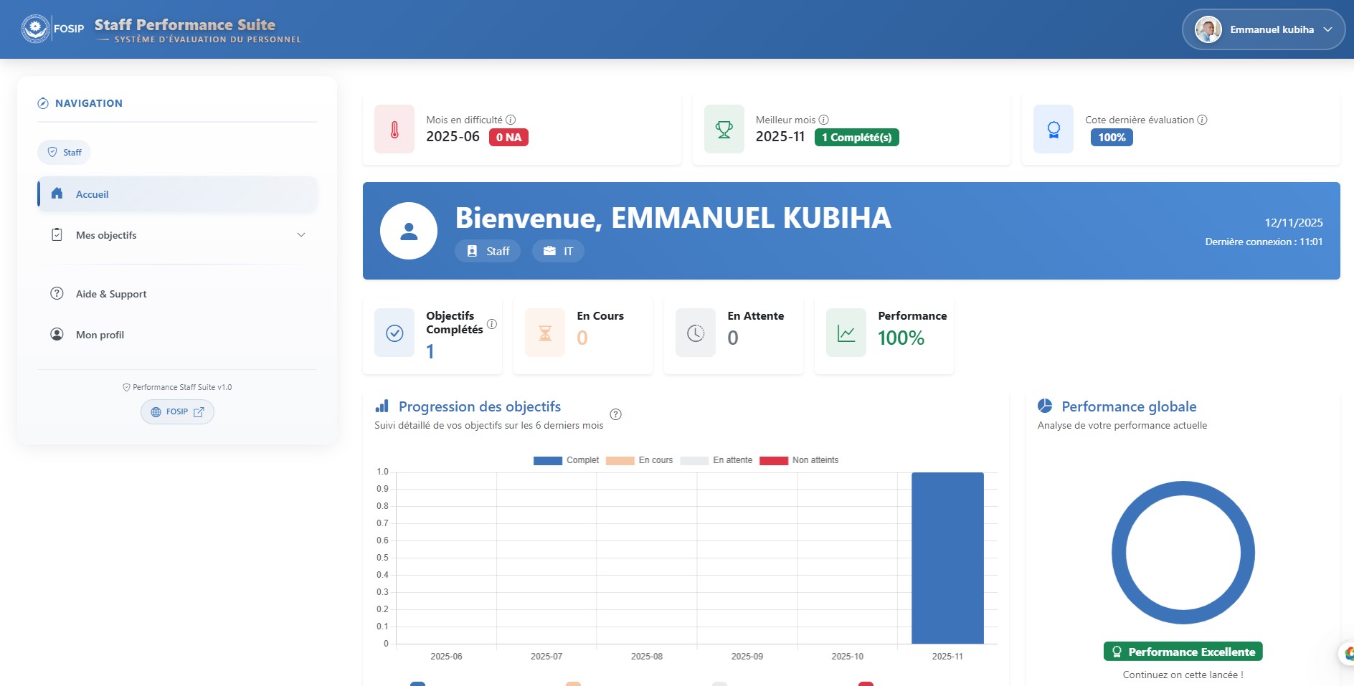Click the Performance Staff Suite v1.0 text
Screen dimensions: 1354x686
click(x=182, y=387)
